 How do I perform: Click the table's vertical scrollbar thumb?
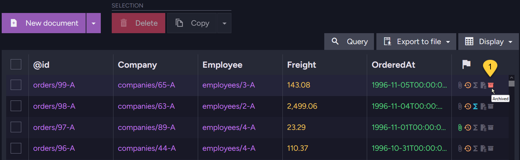(x=511, y=83)
